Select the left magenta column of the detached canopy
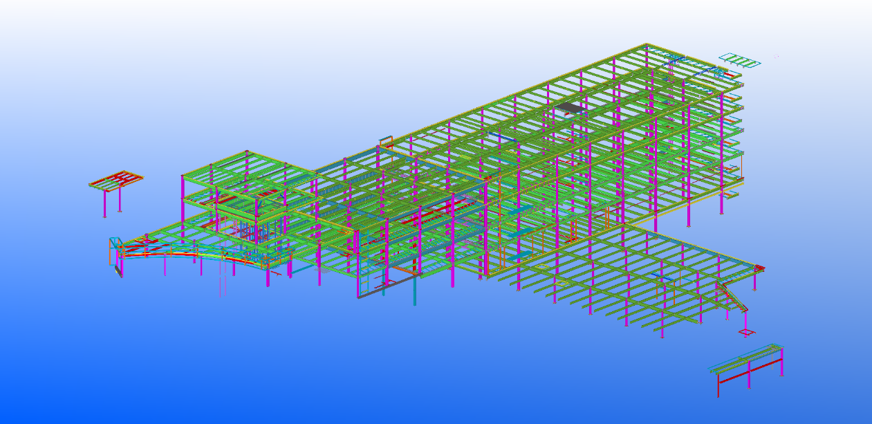Viewport: 872px width, 424px height. (x=104, y=202)
